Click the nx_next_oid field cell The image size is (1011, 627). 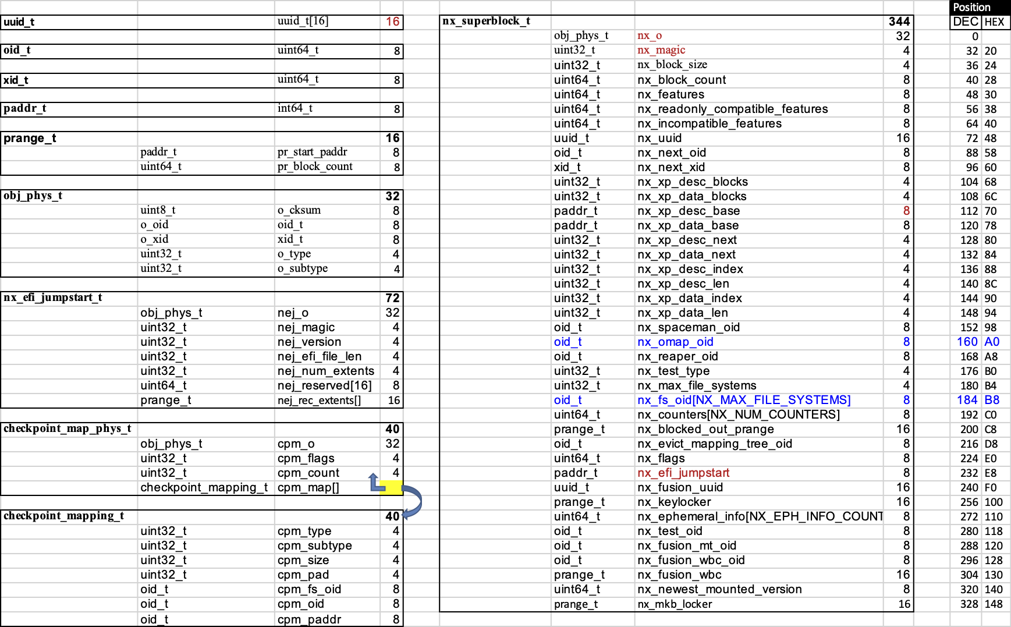[x=759, y=153]
